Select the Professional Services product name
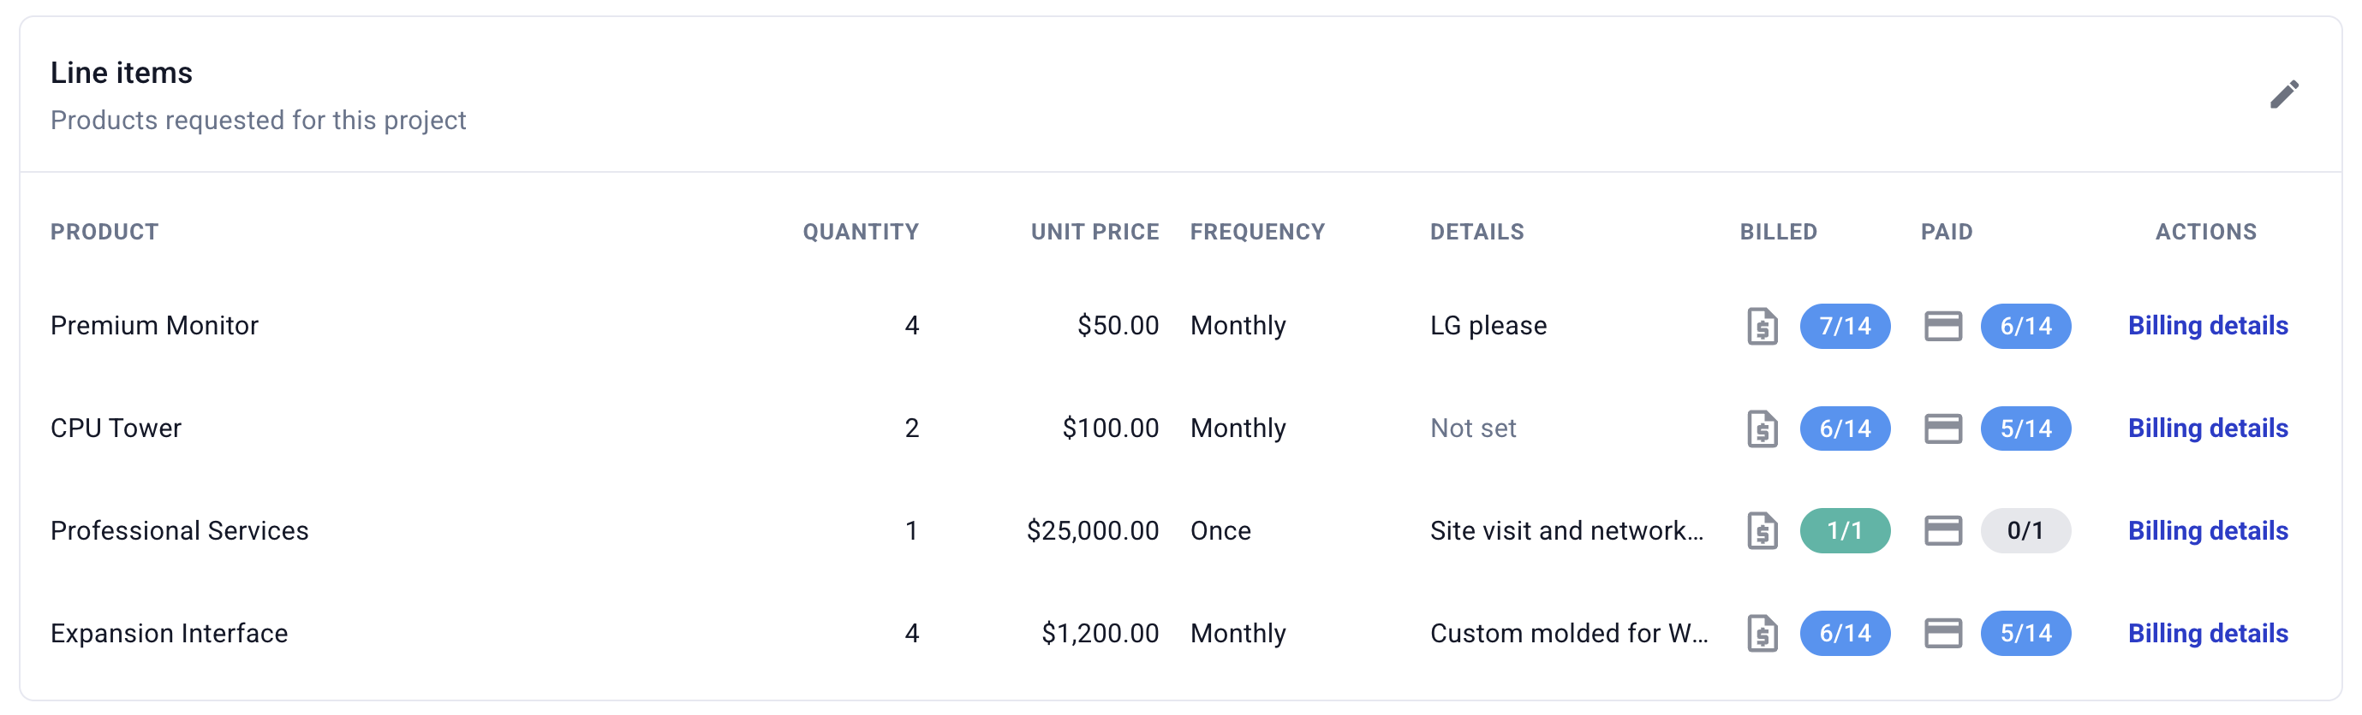The width and height of the screenshot is (2362, 715). coord(180,531)
